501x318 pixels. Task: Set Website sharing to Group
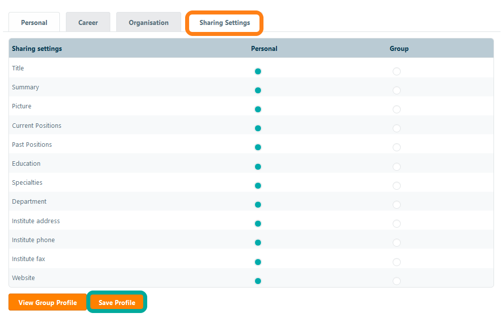397,281
